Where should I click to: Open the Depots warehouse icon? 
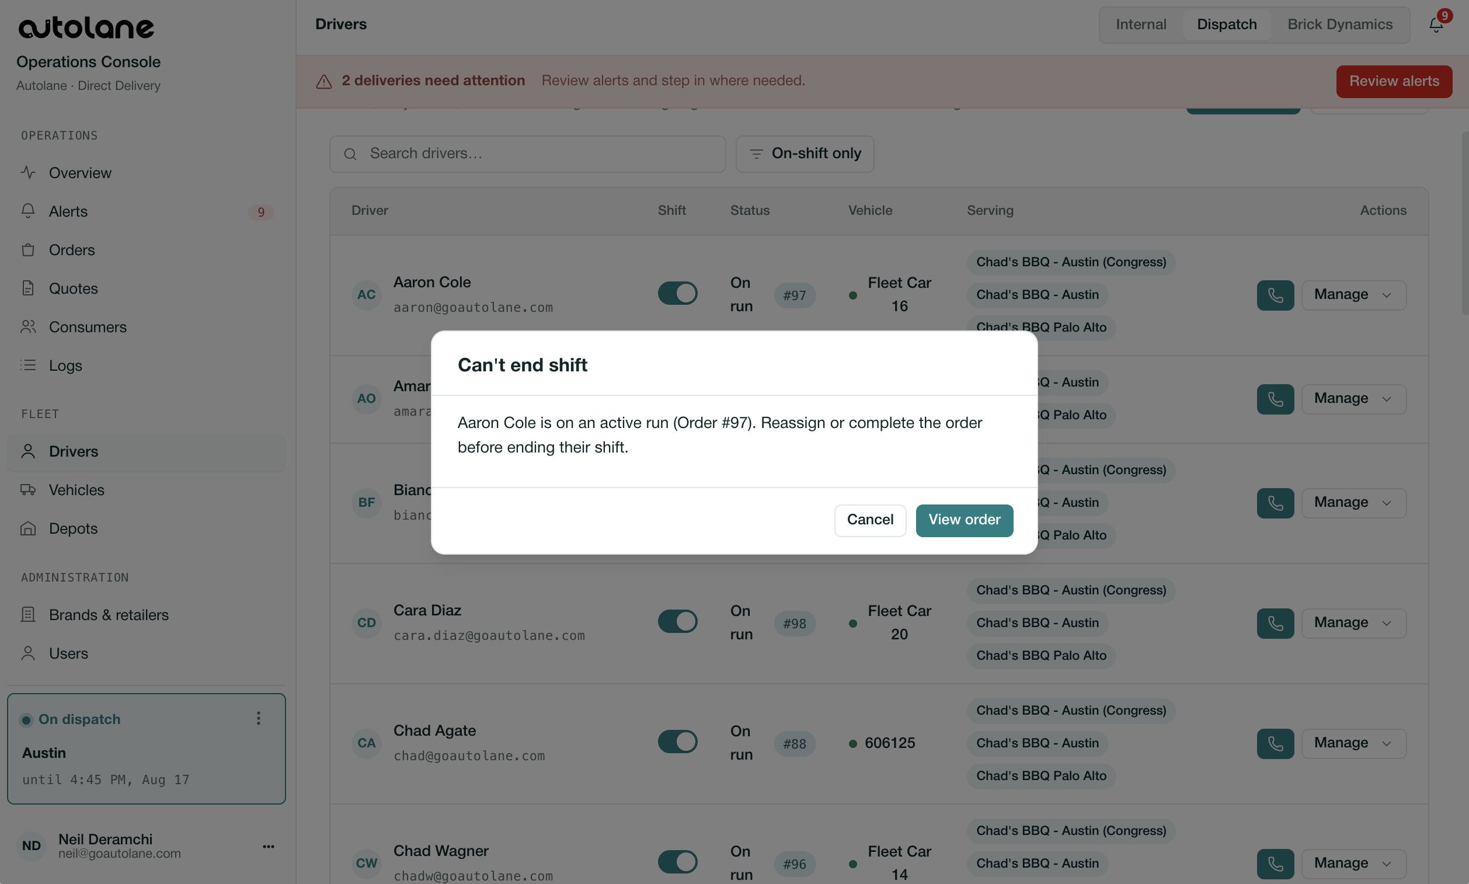coord(28,528)
